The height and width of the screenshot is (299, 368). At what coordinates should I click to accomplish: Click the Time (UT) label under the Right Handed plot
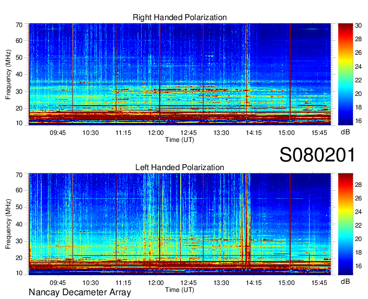pyautogui.click(x=180, y=140)
